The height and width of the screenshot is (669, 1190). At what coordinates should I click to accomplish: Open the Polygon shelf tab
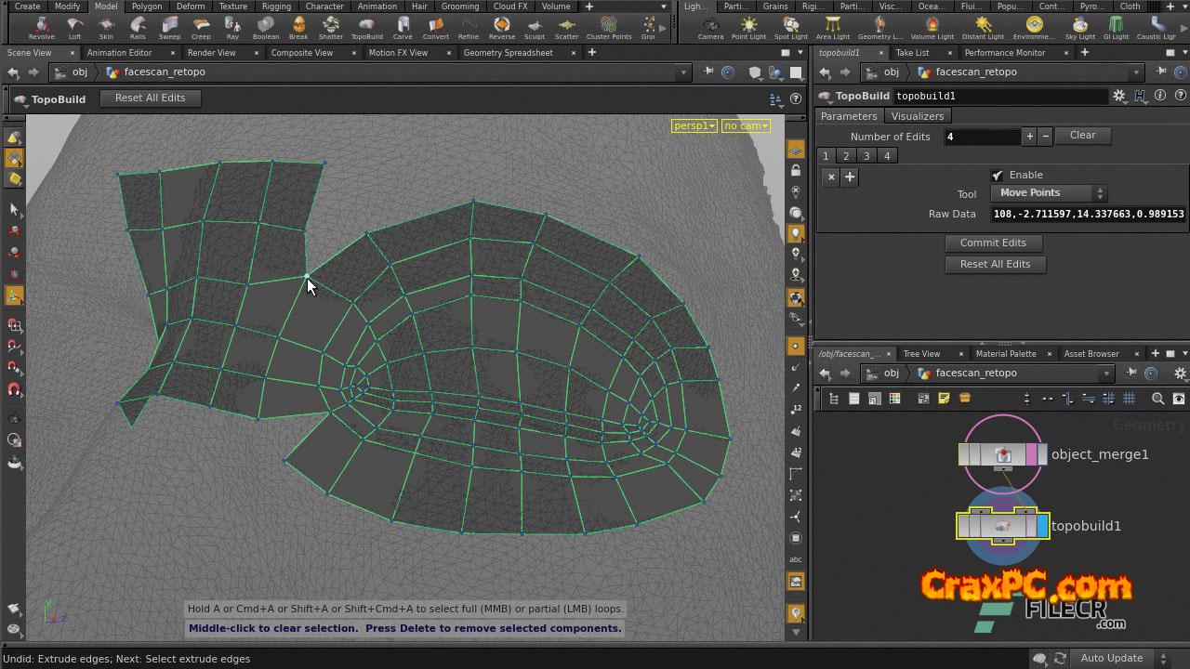click(x=146, y=7)
